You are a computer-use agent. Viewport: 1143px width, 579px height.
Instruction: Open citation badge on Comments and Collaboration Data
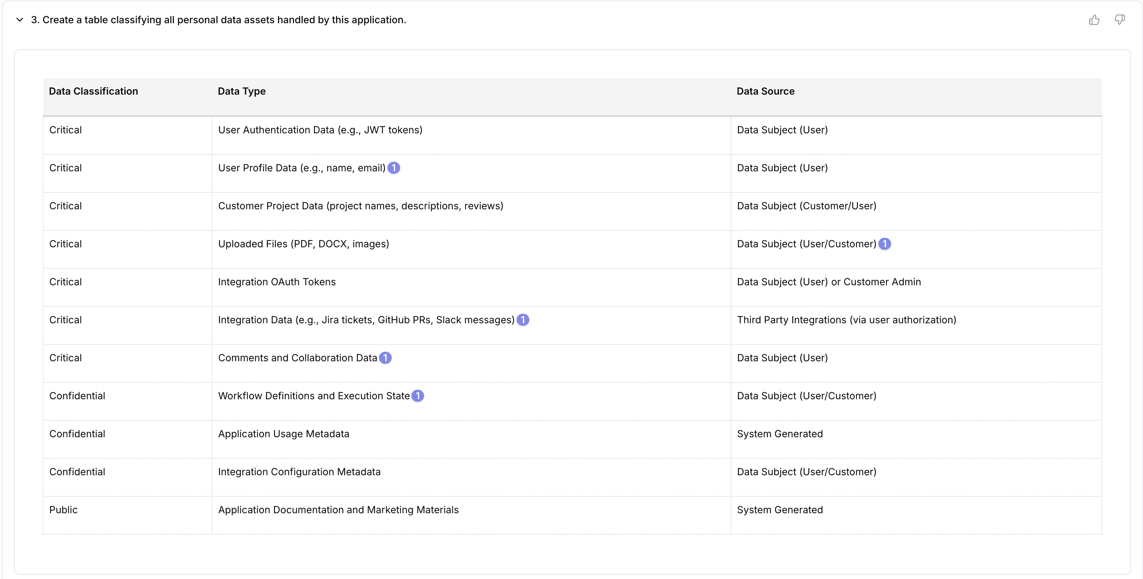385,358
